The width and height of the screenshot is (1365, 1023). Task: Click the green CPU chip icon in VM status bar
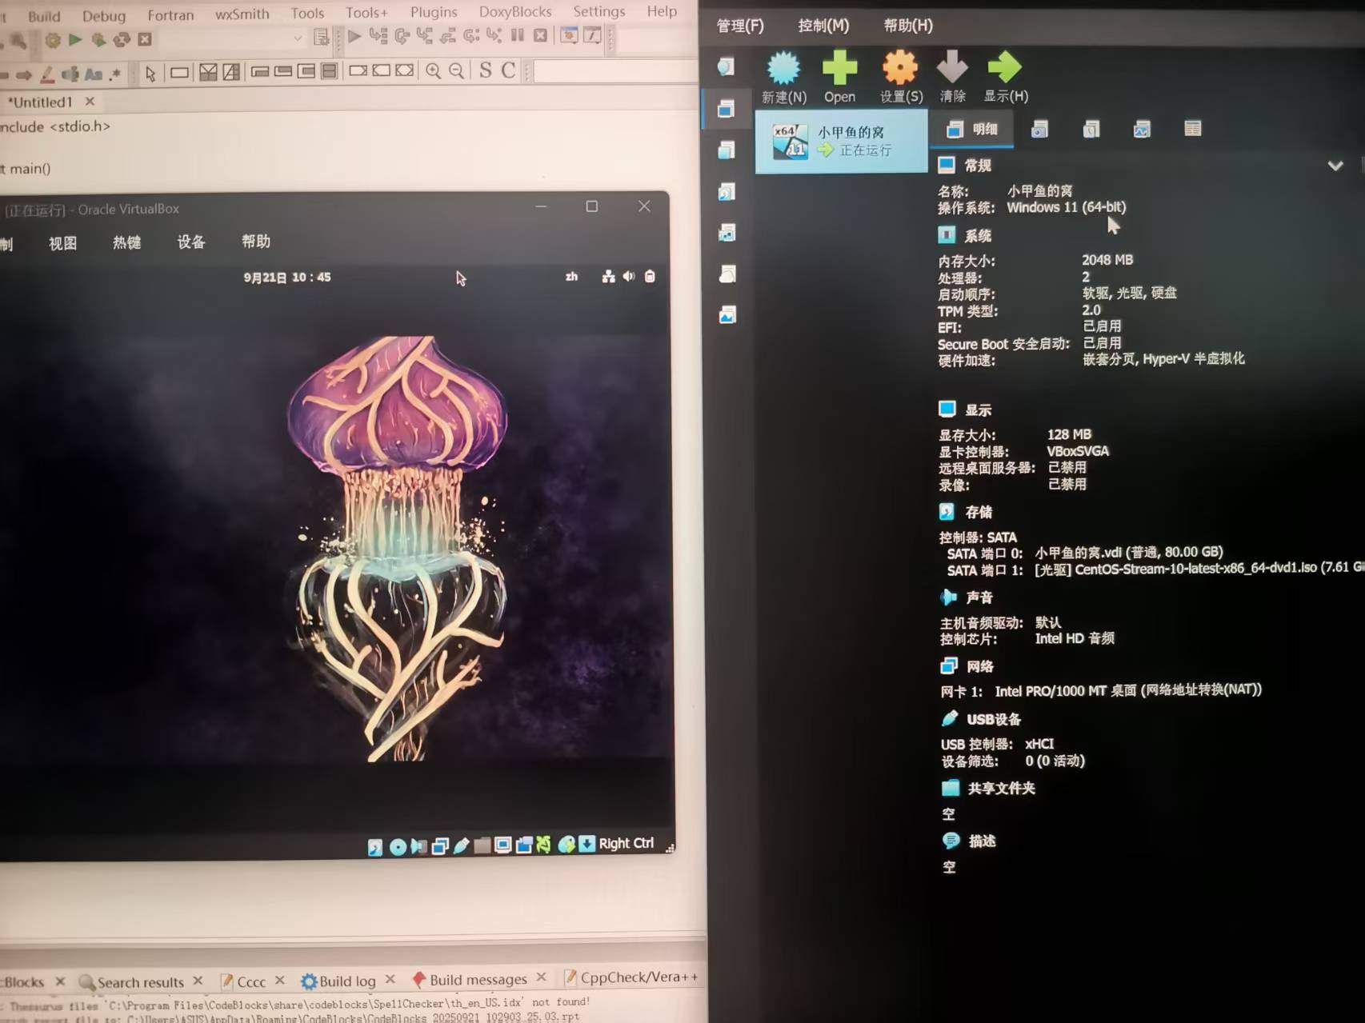pyautogui.click(x=544, y=844)
